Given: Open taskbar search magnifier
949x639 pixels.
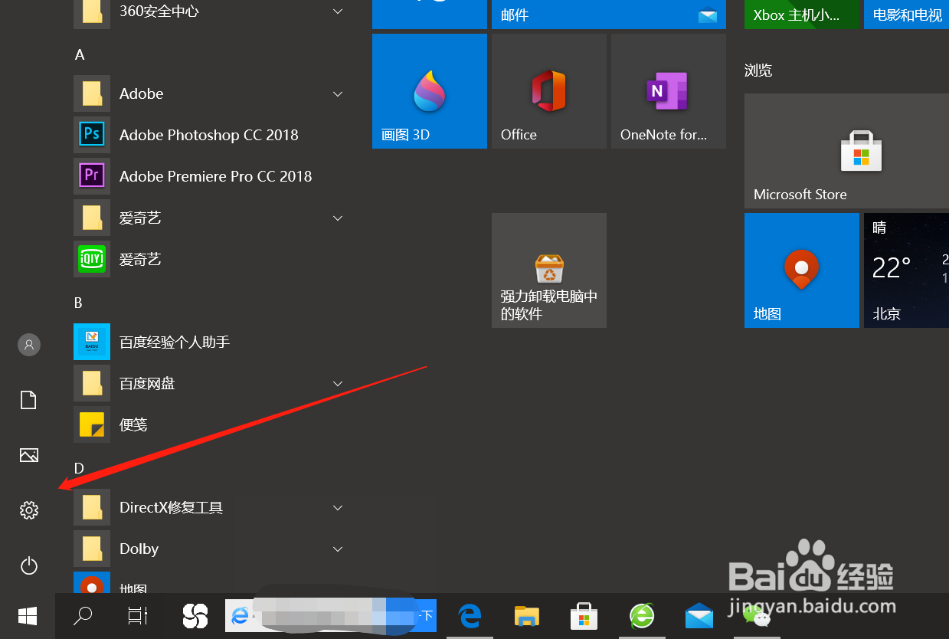Looking at the screenshot, I should [x=82, y=615].
